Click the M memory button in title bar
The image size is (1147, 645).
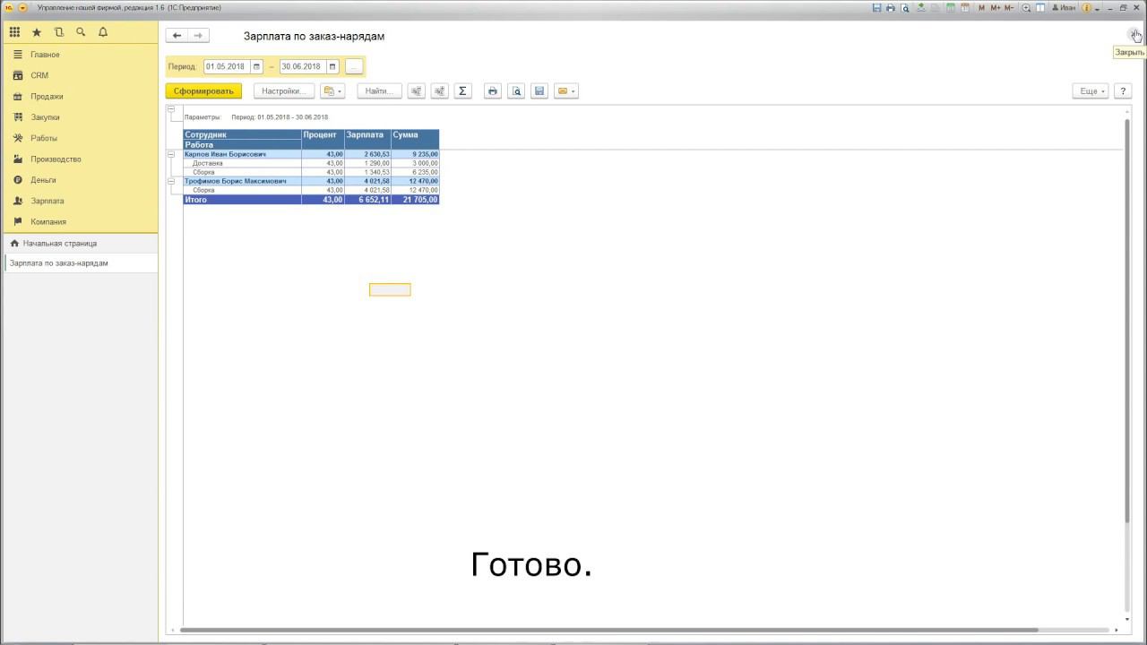click(981, 7)
